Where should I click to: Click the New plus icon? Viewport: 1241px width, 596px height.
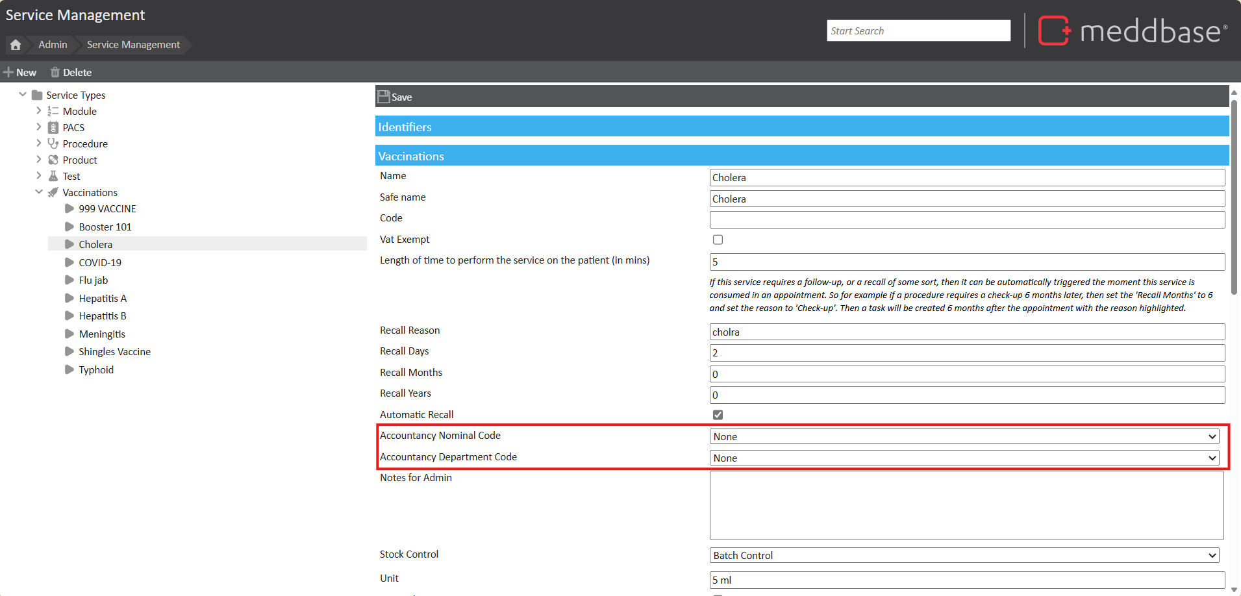[8, 72]
